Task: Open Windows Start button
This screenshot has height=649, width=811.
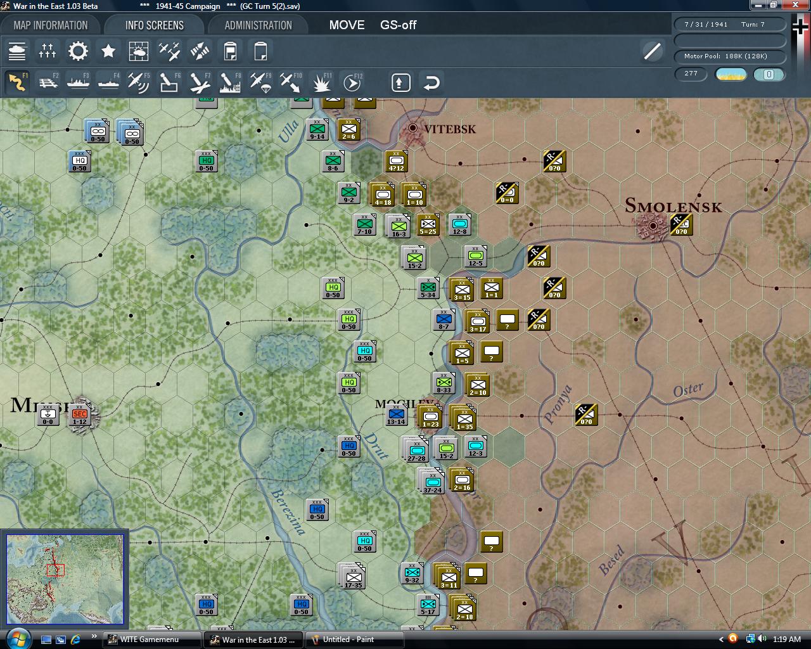Action: pyautogui.click(x=17, y=638)
